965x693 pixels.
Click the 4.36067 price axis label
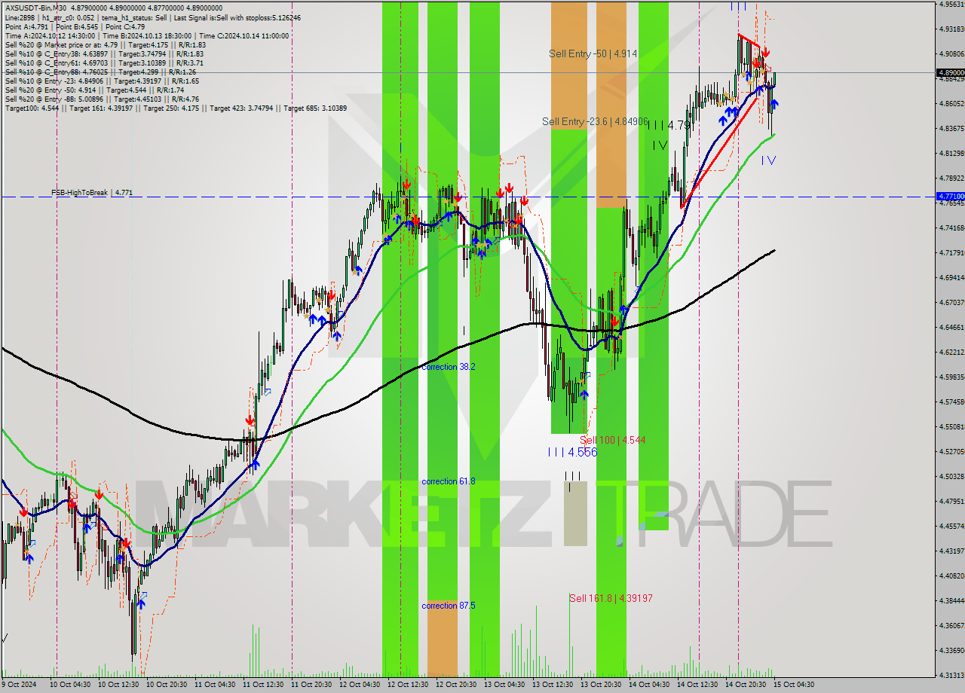click(x=951, y=625)
